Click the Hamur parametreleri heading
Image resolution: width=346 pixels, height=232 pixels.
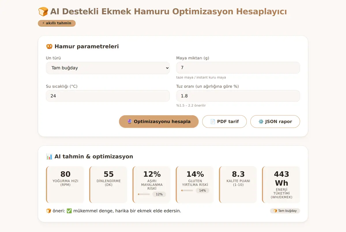(x=82, y=46)
